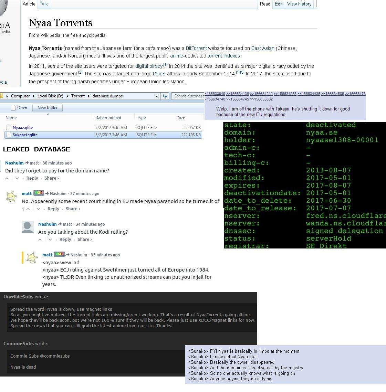Select the Nyaa.sqlite file name
Screen dimensions: 386x392
(x=23, y=128)
